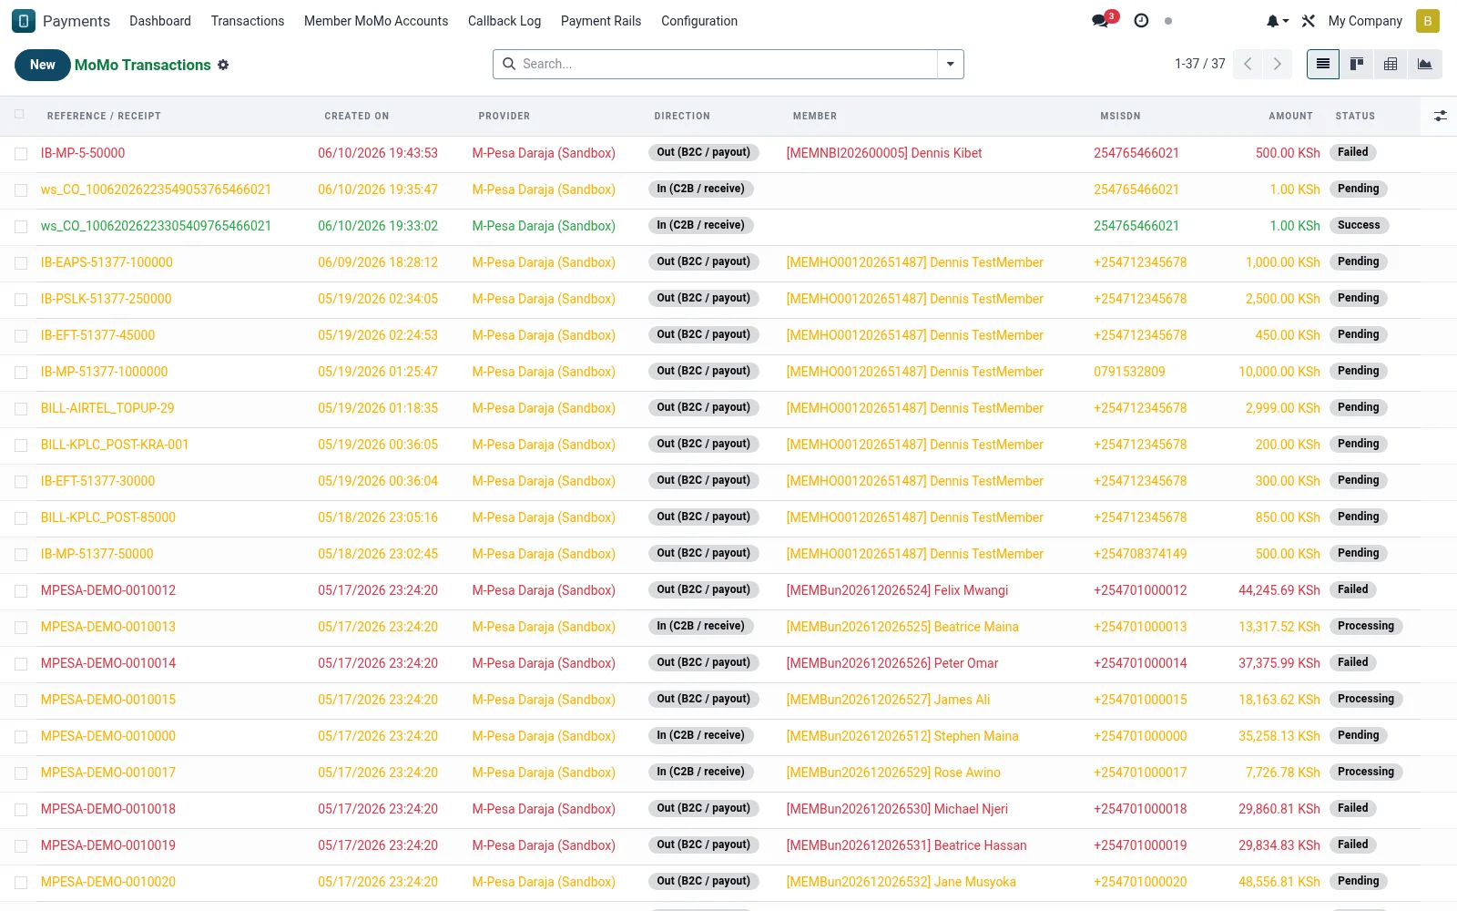Click MSISDN 0791532809
Viewport: 1457px width, 911px height.
pyautogui.click(x=1129, y=372)
